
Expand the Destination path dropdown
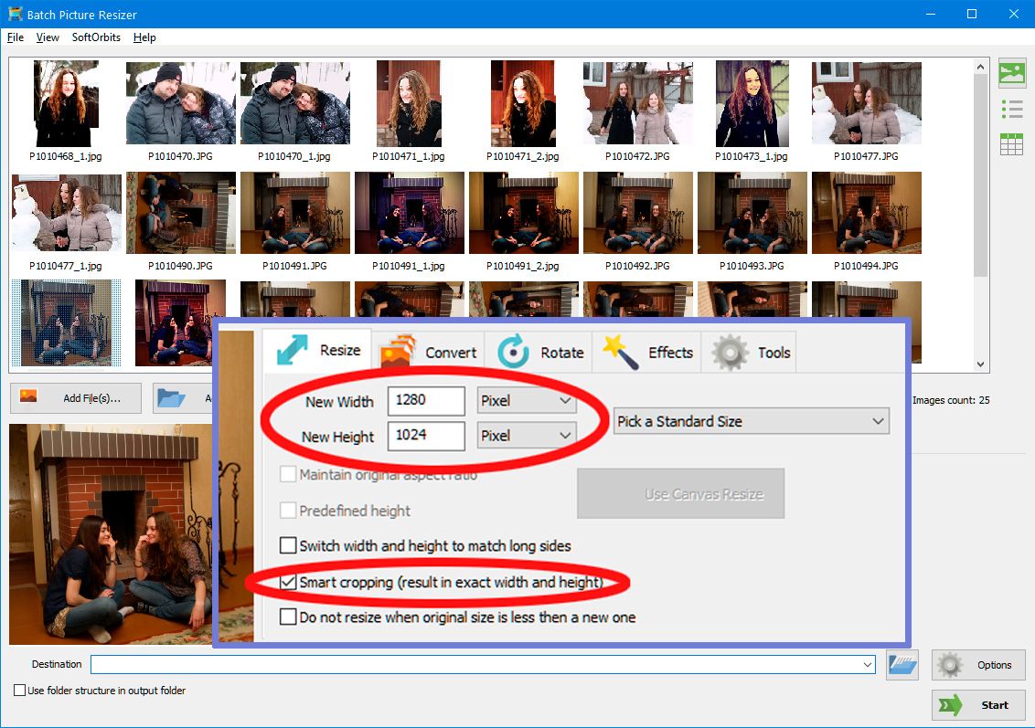(x=866, y=665)
